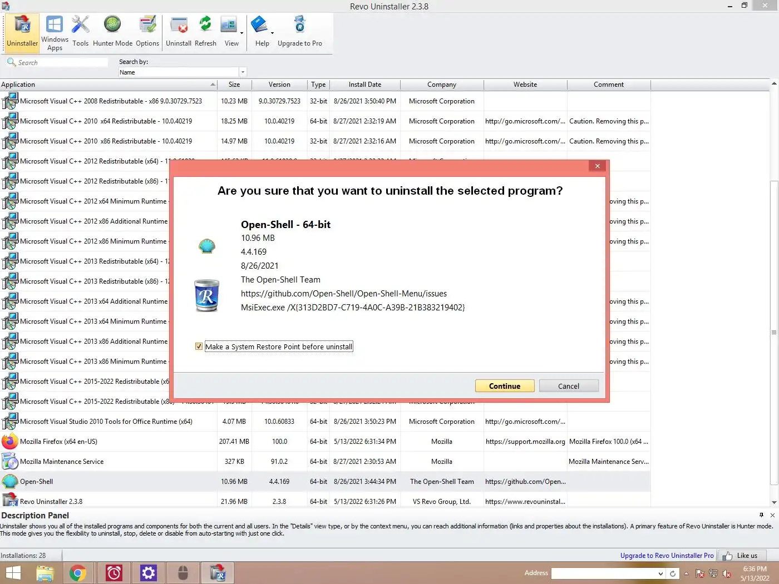779x584 pixels.
Task: Click the vertical scrollbar of program list
Action: (774, 332)
